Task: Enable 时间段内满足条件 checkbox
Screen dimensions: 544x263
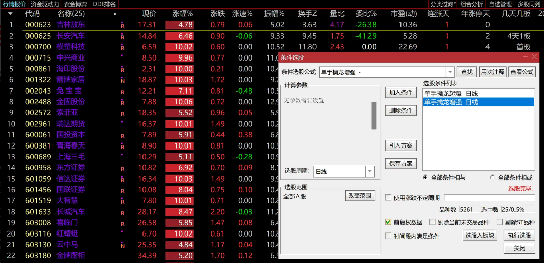Action: (x=388, y=236)
